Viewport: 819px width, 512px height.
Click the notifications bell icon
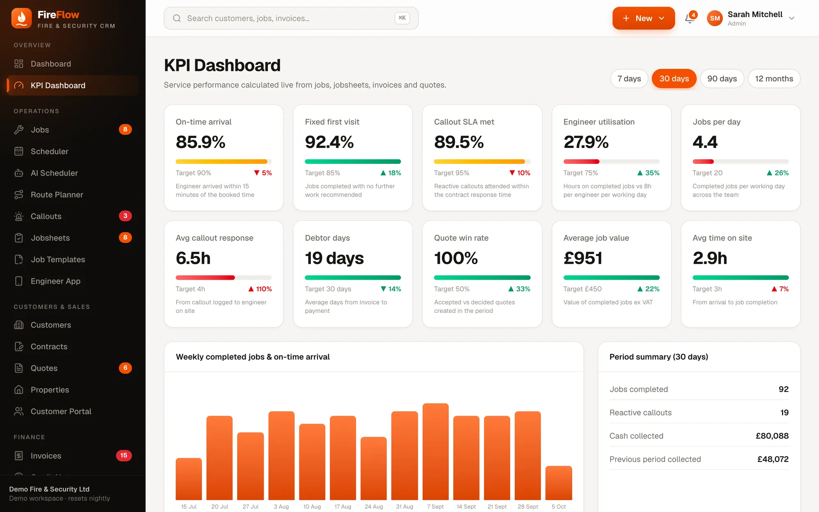(690, 18)
